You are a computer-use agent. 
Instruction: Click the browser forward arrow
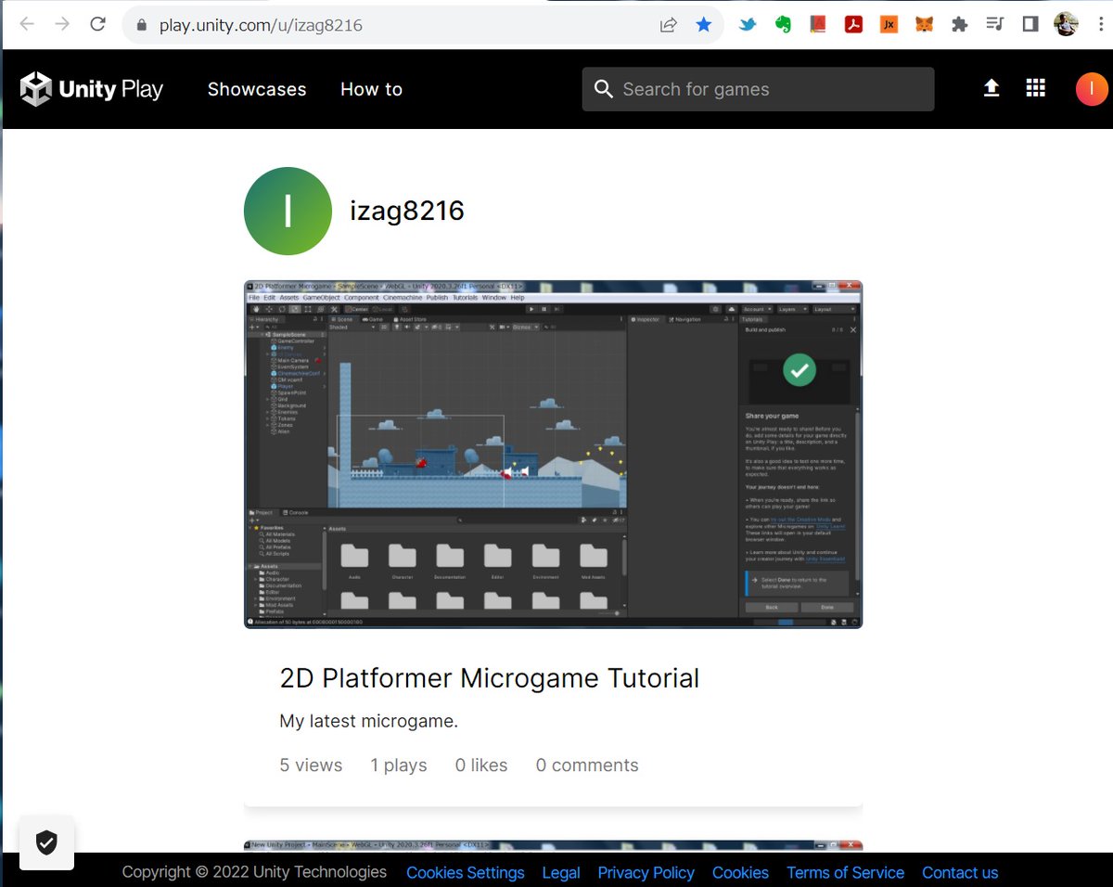click(62, 24)
